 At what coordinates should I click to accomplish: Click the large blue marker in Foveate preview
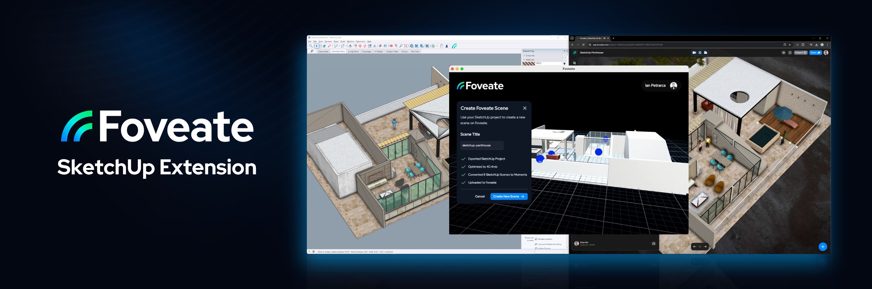(598, 152)
